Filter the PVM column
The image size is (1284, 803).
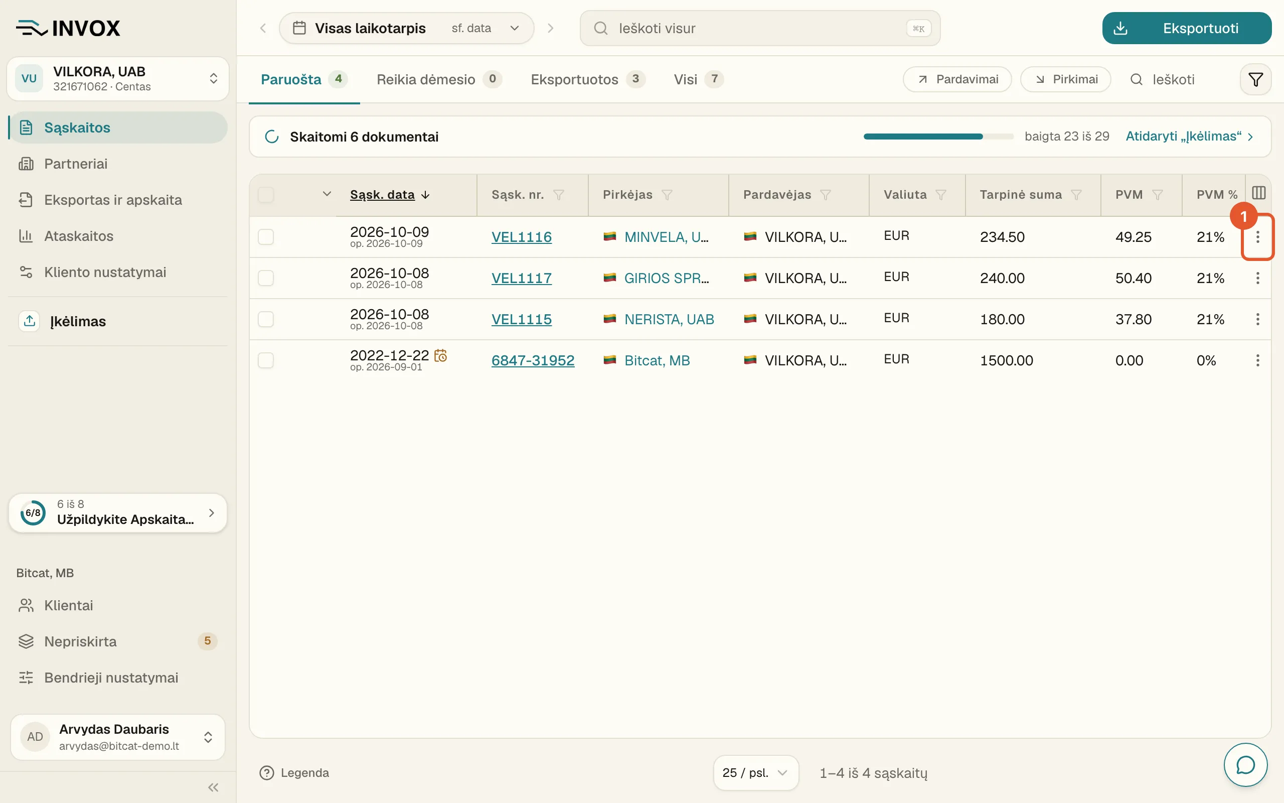coord(1157,195)
